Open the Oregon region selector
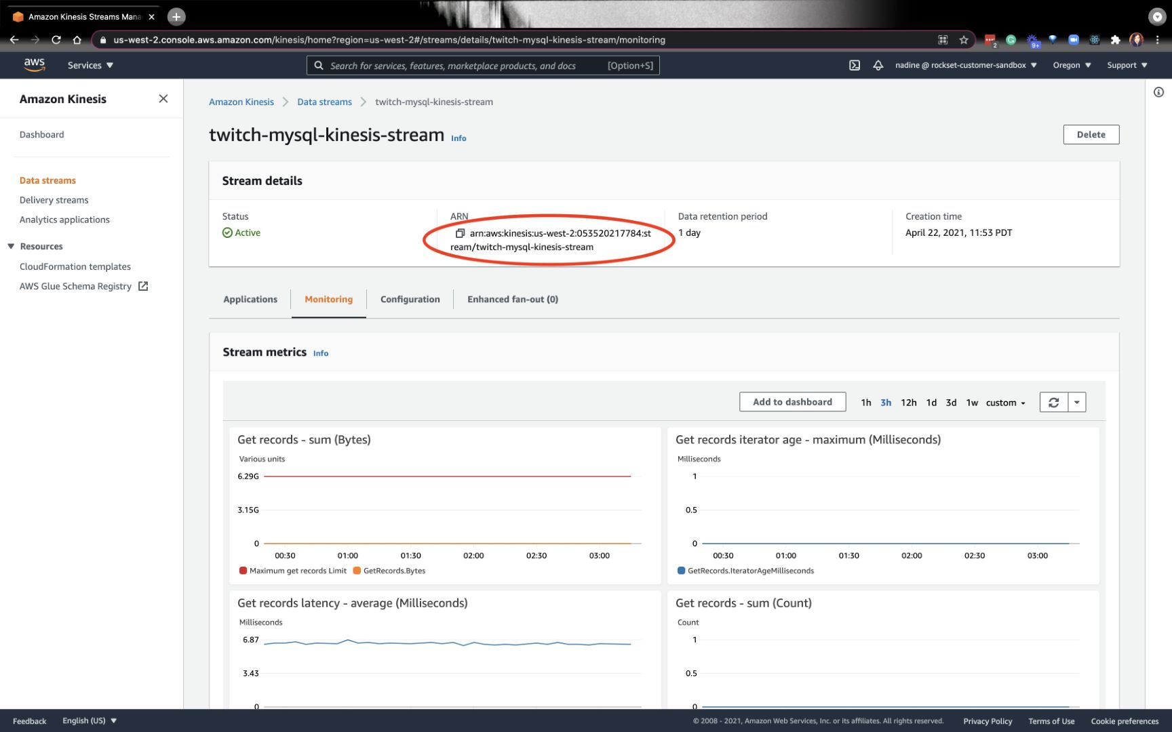1172x732 pixels. (x=1072, y=65)
